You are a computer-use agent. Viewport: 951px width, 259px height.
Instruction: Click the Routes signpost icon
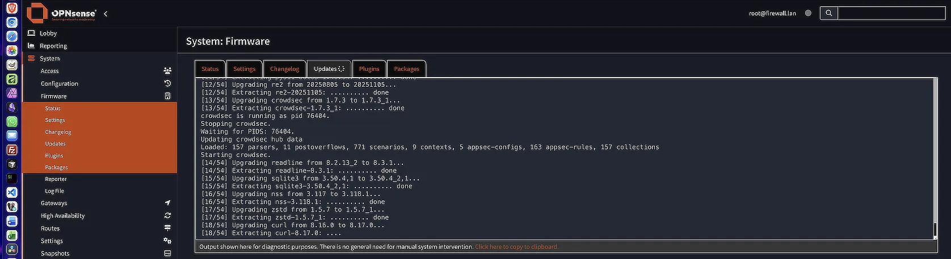click(x=167, y=228)
